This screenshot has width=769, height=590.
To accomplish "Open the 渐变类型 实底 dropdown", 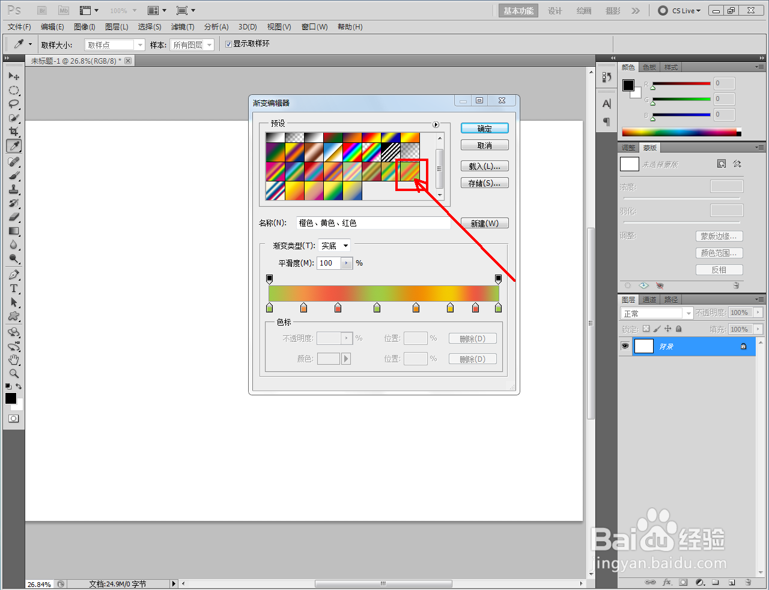I will click(335, 246).
